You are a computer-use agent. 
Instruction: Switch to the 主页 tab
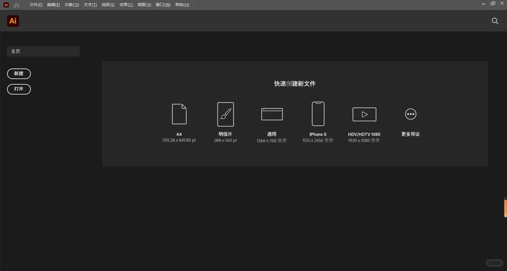[43, 51]
